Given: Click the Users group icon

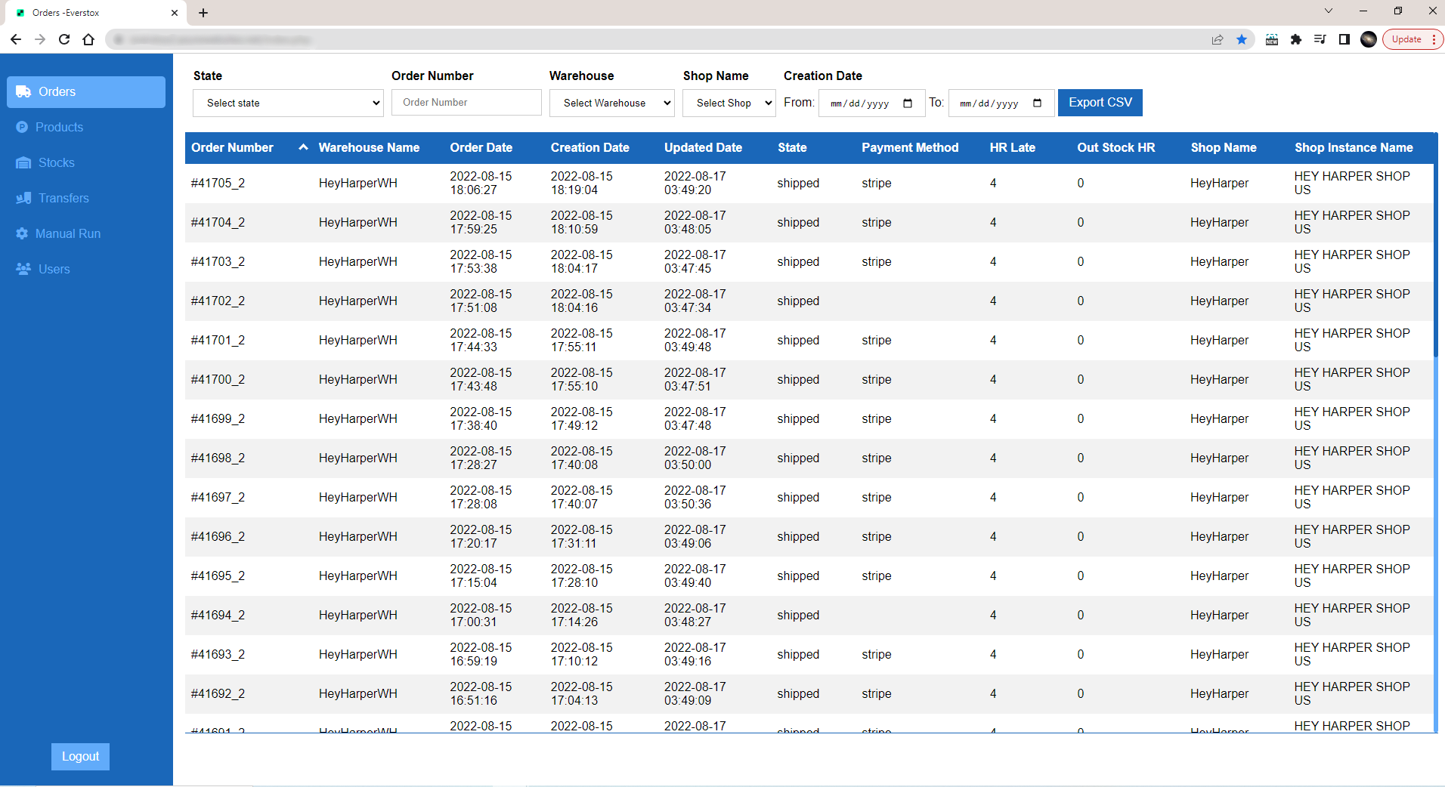Looking at the screenshot, I should point(23,270).
